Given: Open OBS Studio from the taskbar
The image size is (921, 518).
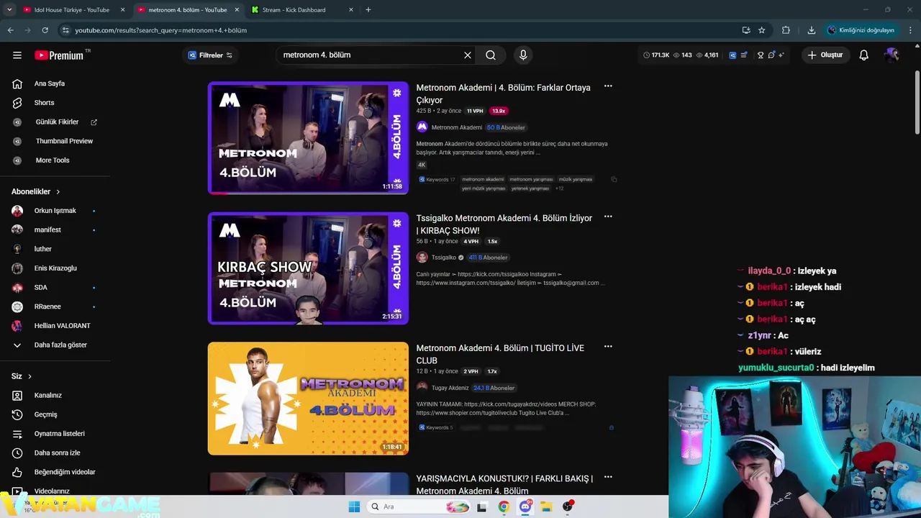Looking at the screenshot, I should click(568, 506).
